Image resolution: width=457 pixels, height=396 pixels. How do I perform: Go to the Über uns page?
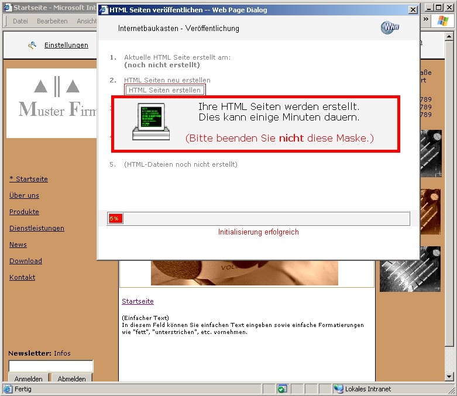pyautogui.click(x=24, y=195)
